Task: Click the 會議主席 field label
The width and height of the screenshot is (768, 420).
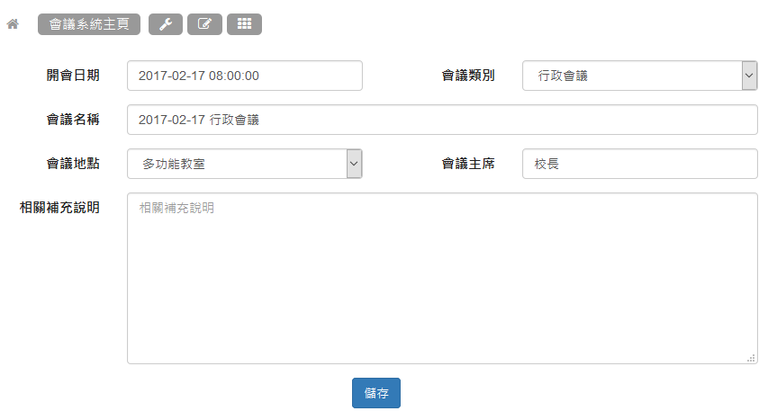Action: [x=467, y=164]
